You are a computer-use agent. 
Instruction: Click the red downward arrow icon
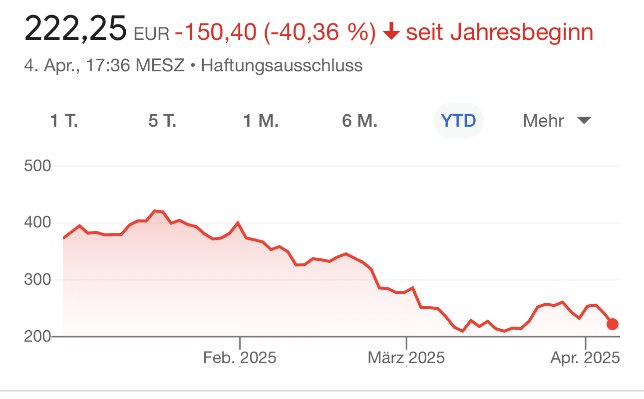tap(391, 33)
